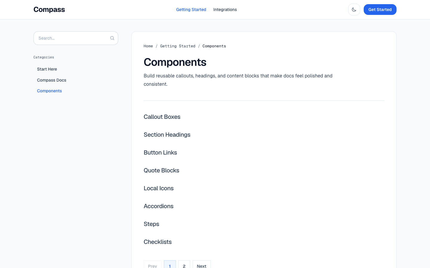
Task: Open the Local Icons article
Action: tap(159, 188)
